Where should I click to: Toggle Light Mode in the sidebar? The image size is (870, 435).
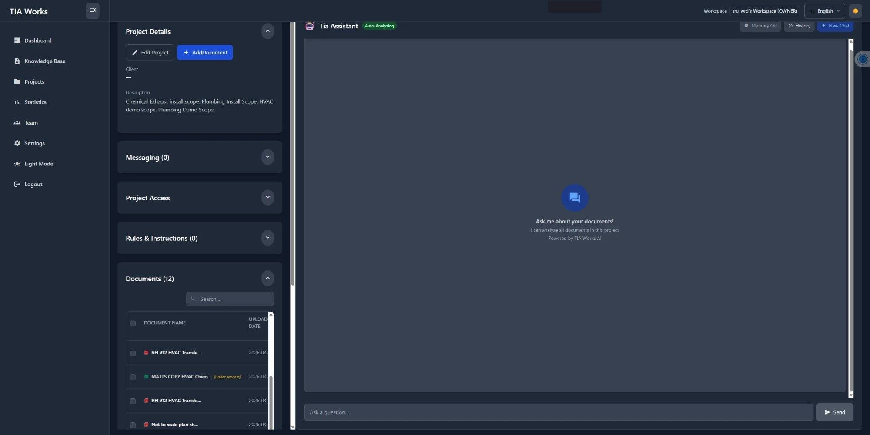click(38, 164)
